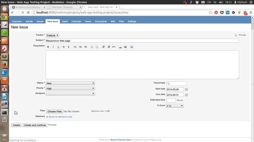Click the Estimated time field
254x142 pixels.
[171, 100]
